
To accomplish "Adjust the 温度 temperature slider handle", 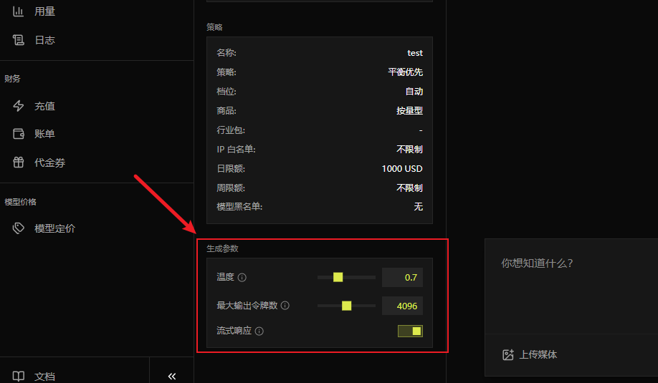I will (338, 277).
